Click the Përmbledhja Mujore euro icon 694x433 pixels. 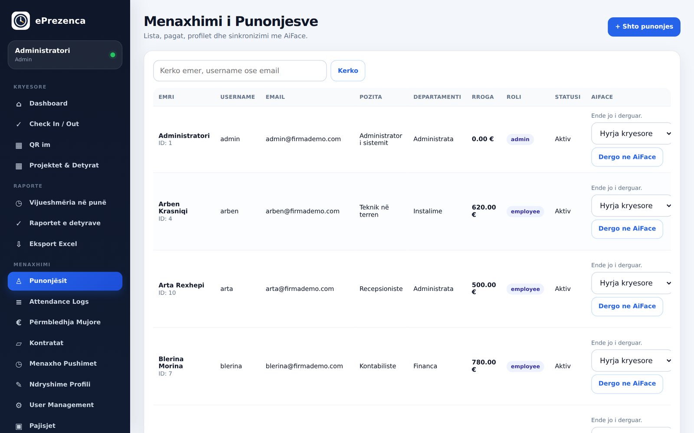click(x=19, y=322)
